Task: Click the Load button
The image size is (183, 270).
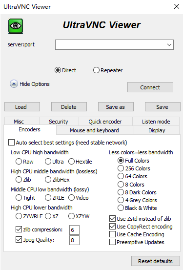Action: pyautogui.click(x=22, y=107)
